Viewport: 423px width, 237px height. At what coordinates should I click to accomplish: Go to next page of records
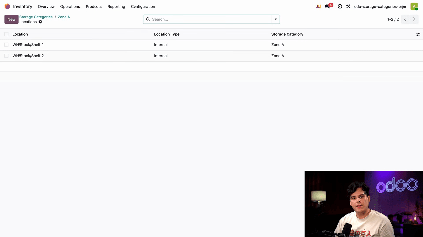414,19
